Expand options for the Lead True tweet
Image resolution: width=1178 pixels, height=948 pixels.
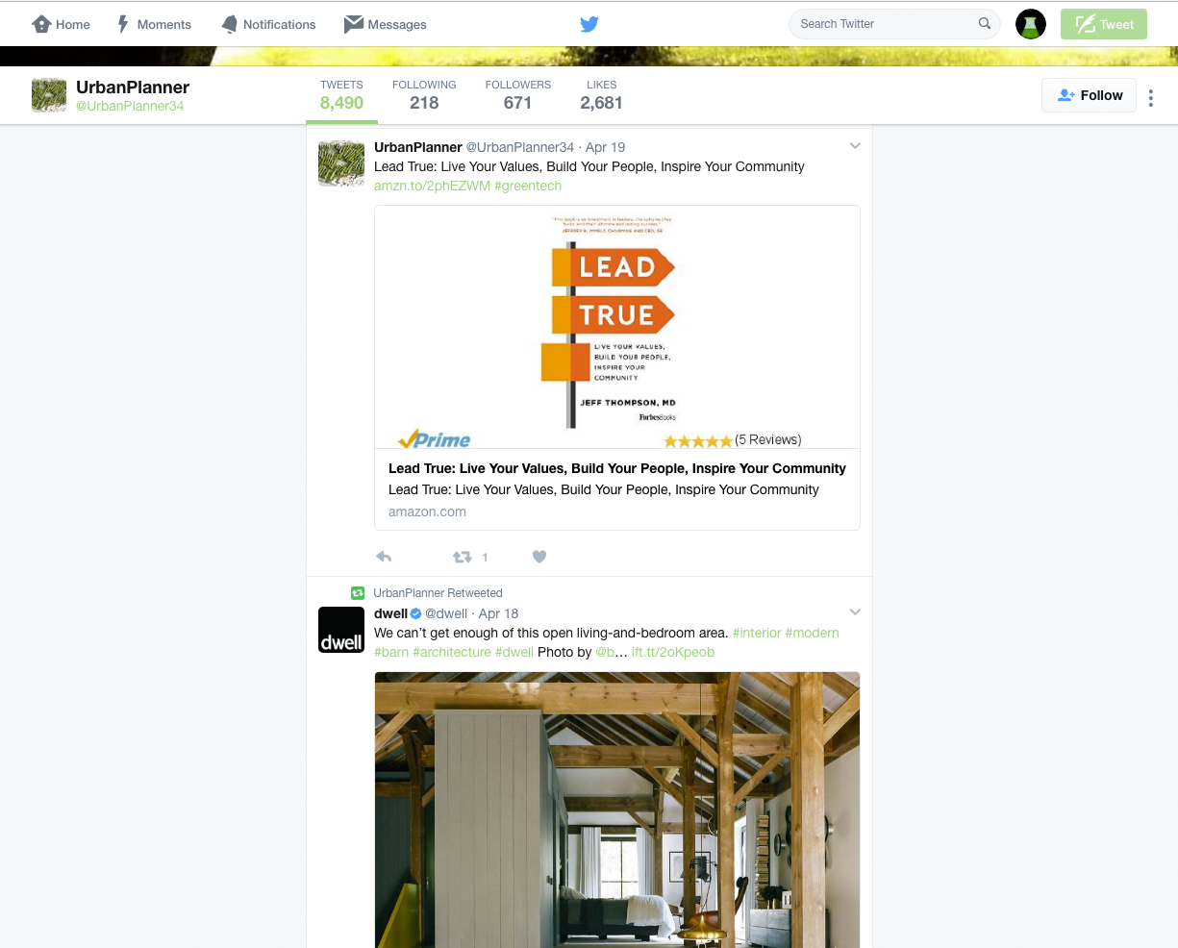click(x=854, y=145)
